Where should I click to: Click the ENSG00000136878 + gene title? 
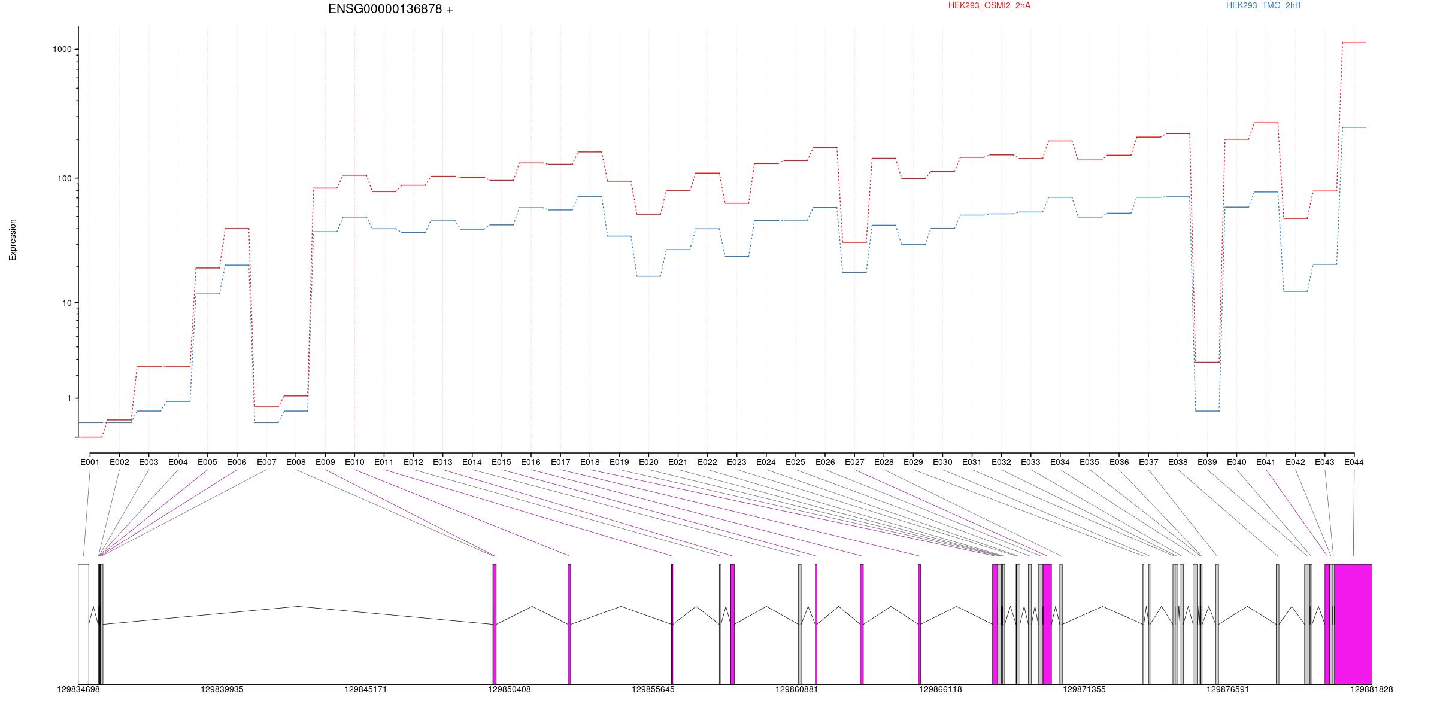pyautogui.click(x=390, y=9)
